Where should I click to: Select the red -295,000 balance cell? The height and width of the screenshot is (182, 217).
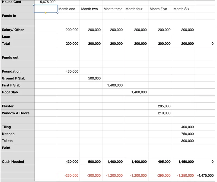coord(160,175)
